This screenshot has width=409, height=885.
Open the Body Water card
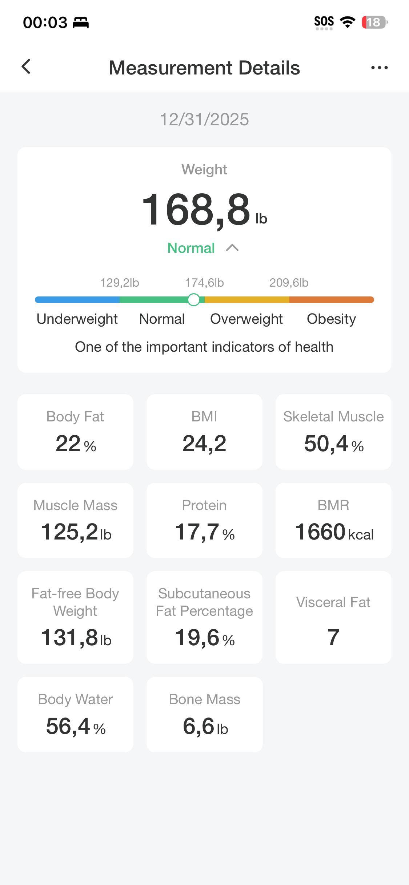[x=75, y=714]
